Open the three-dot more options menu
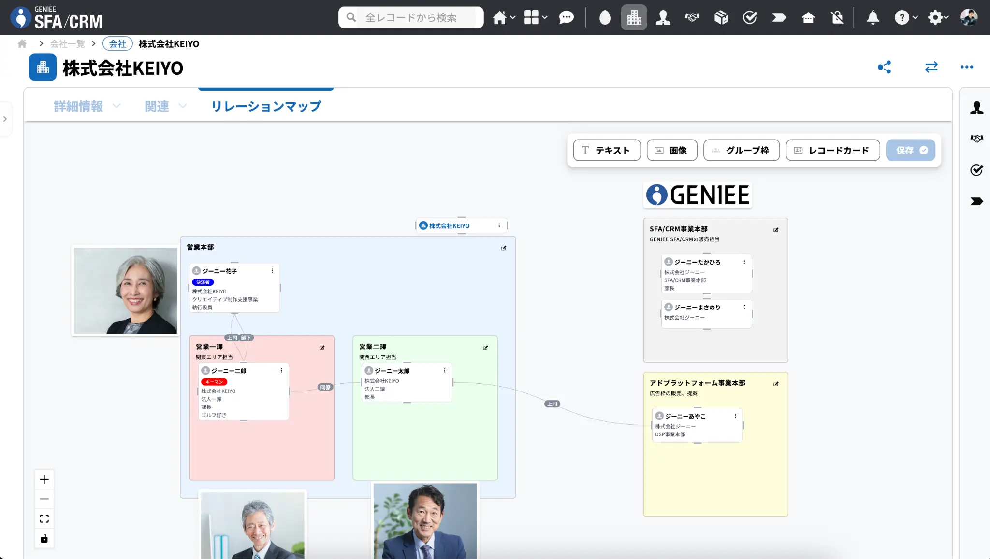This screenshot has height=559, width=990. [x=966, y=67]
